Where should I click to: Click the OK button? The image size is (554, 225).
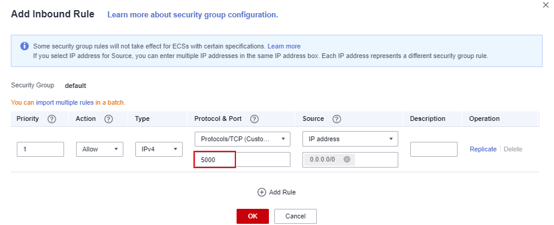[x=253, y=216]
